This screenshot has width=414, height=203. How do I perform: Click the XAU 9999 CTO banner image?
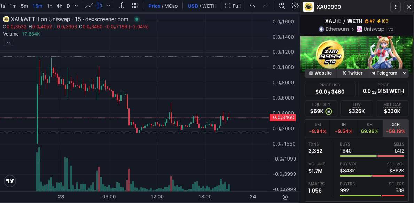357,53
